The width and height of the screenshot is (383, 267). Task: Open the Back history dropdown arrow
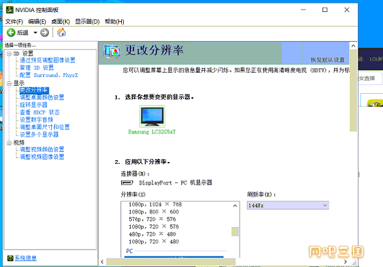pos(35,33)
